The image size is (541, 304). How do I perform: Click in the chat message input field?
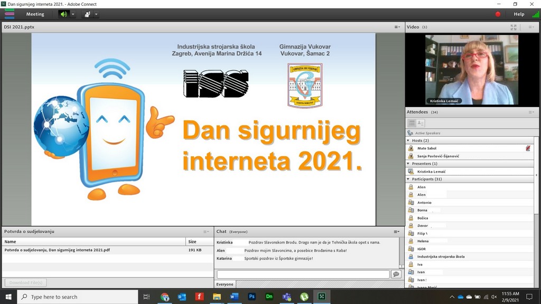pyautogui.click(x=303, y=274)
